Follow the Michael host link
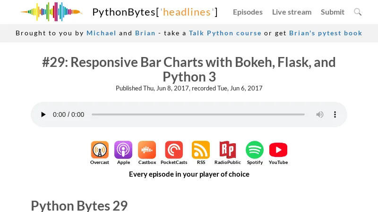 (x=101, y=33)
